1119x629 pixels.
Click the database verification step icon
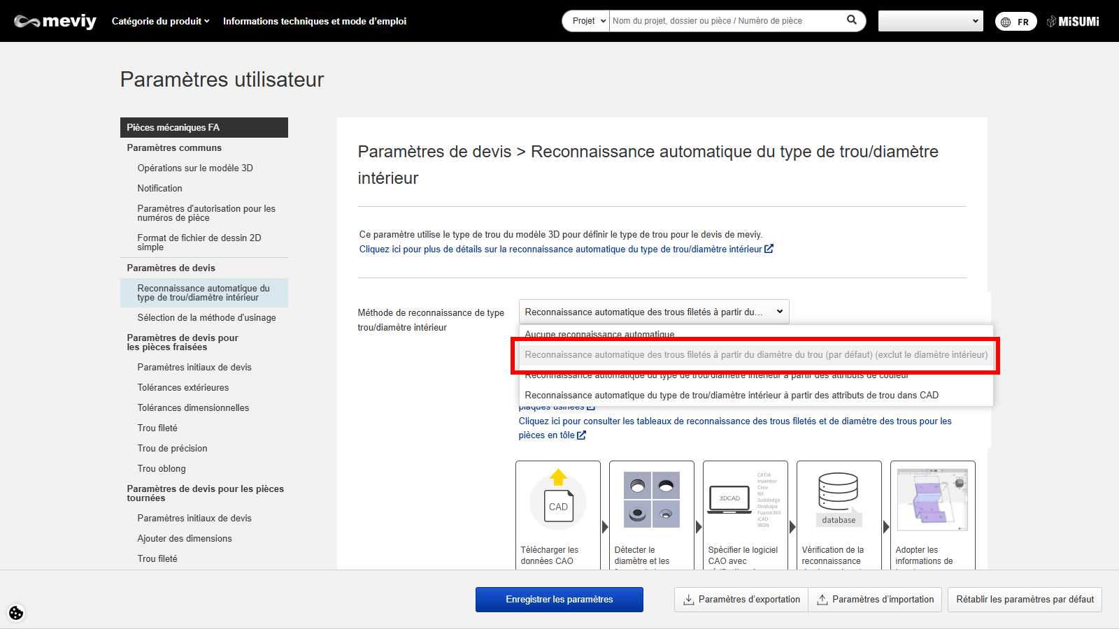(x=839, y=499)
